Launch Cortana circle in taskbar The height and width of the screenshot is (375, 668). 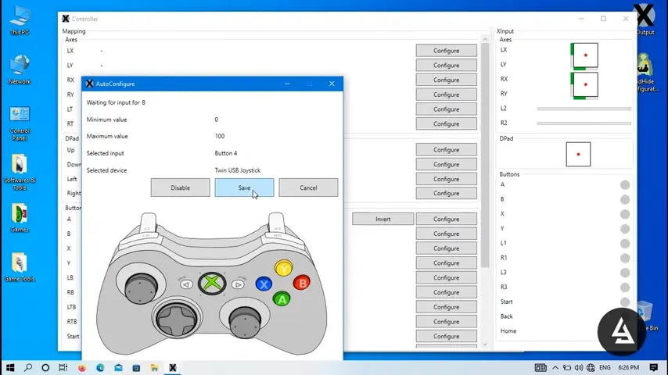click(x=45, y=367)
